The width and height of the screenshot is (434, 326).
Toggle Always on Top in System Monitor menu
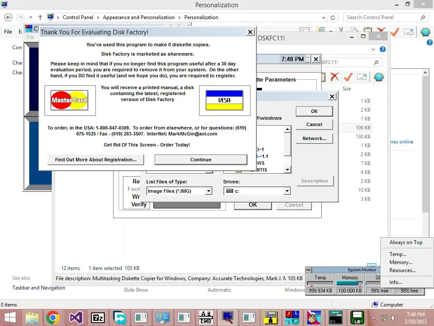(x=406, y=242)
